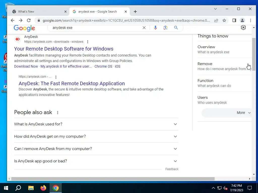Click the scroll down arrow
Viewport: 258px width, 193px height.
coord(254,174)
